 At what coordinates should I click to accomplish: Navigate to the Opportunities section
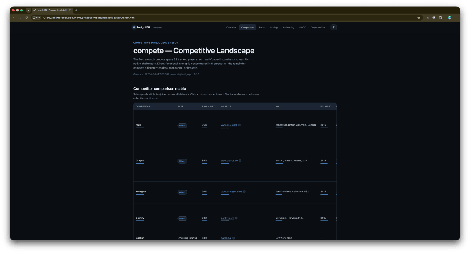[318, 28]
